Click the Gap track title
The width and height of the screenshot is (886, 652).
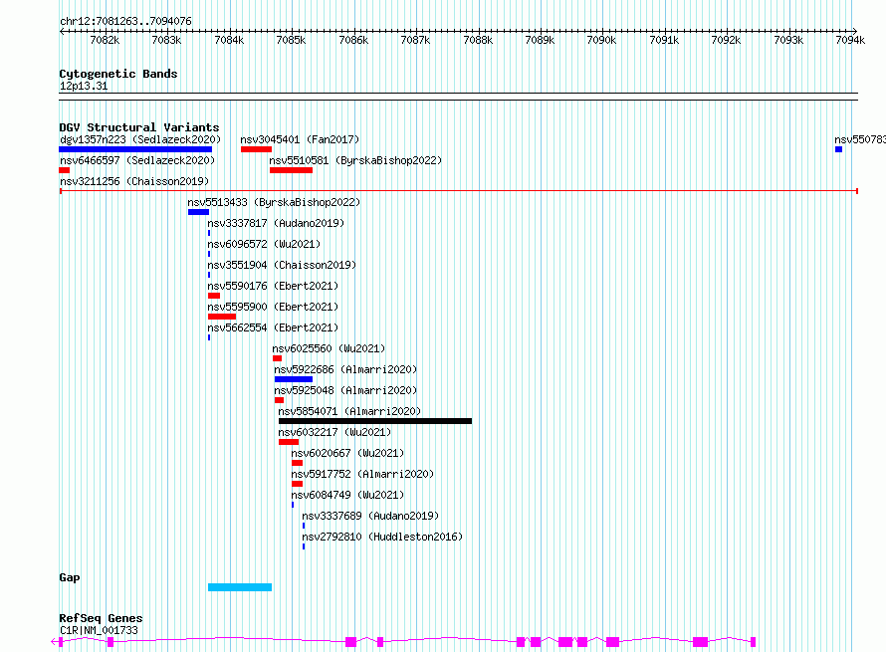click(70, 577)
